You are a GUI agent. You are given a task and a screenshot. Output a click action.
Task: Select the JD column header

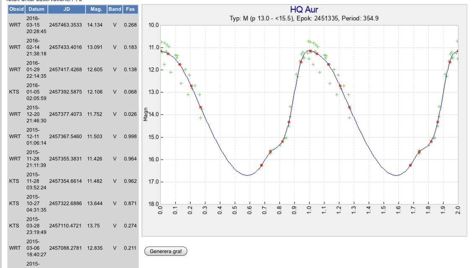tap(66, 9)
